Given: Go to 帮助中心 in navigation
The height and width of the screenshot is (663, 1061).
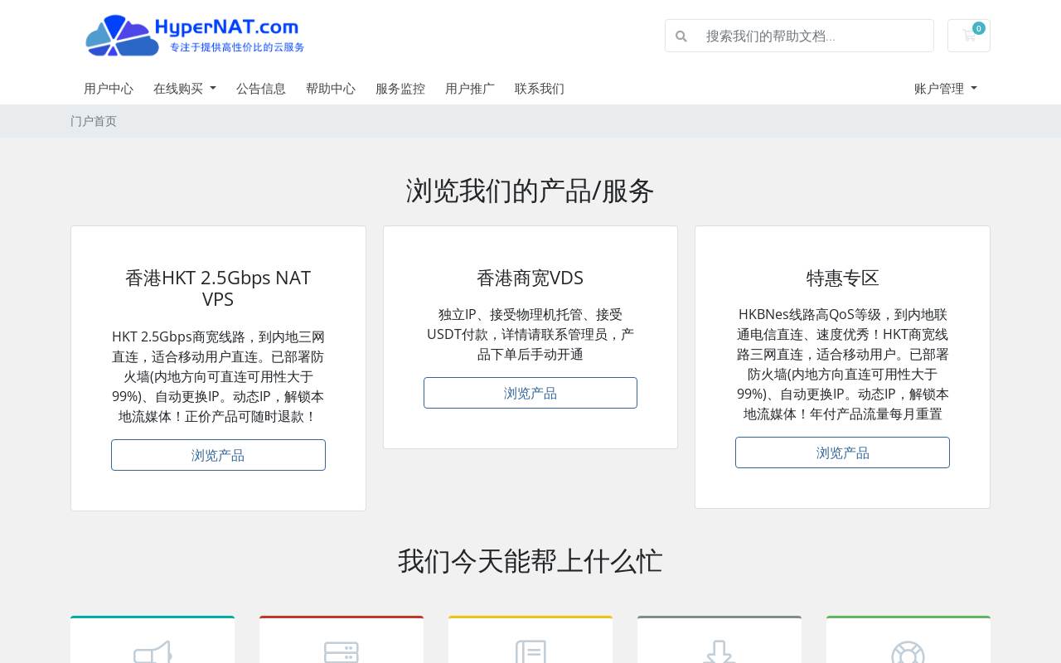Looking at the screenshot, I should (331, 89).
